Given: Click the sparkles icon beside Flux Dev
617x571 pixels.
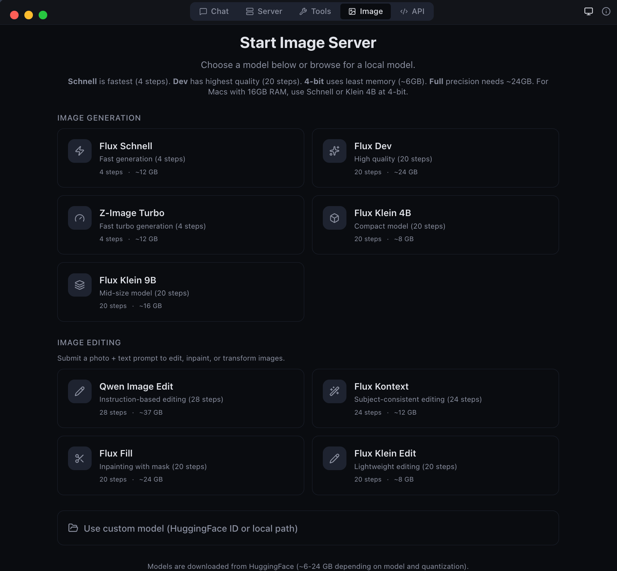Looking at the screenshot, I should click(x=335, y=151).
